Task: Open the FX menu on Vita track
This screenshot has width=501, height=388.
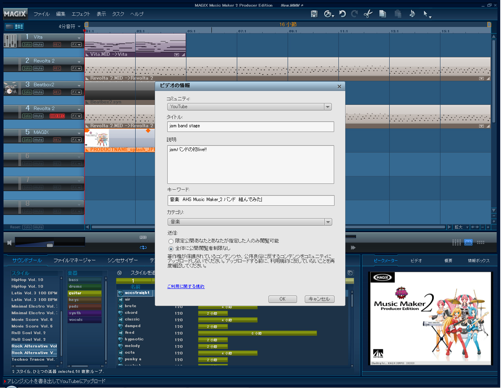Action: coord(76,44)
